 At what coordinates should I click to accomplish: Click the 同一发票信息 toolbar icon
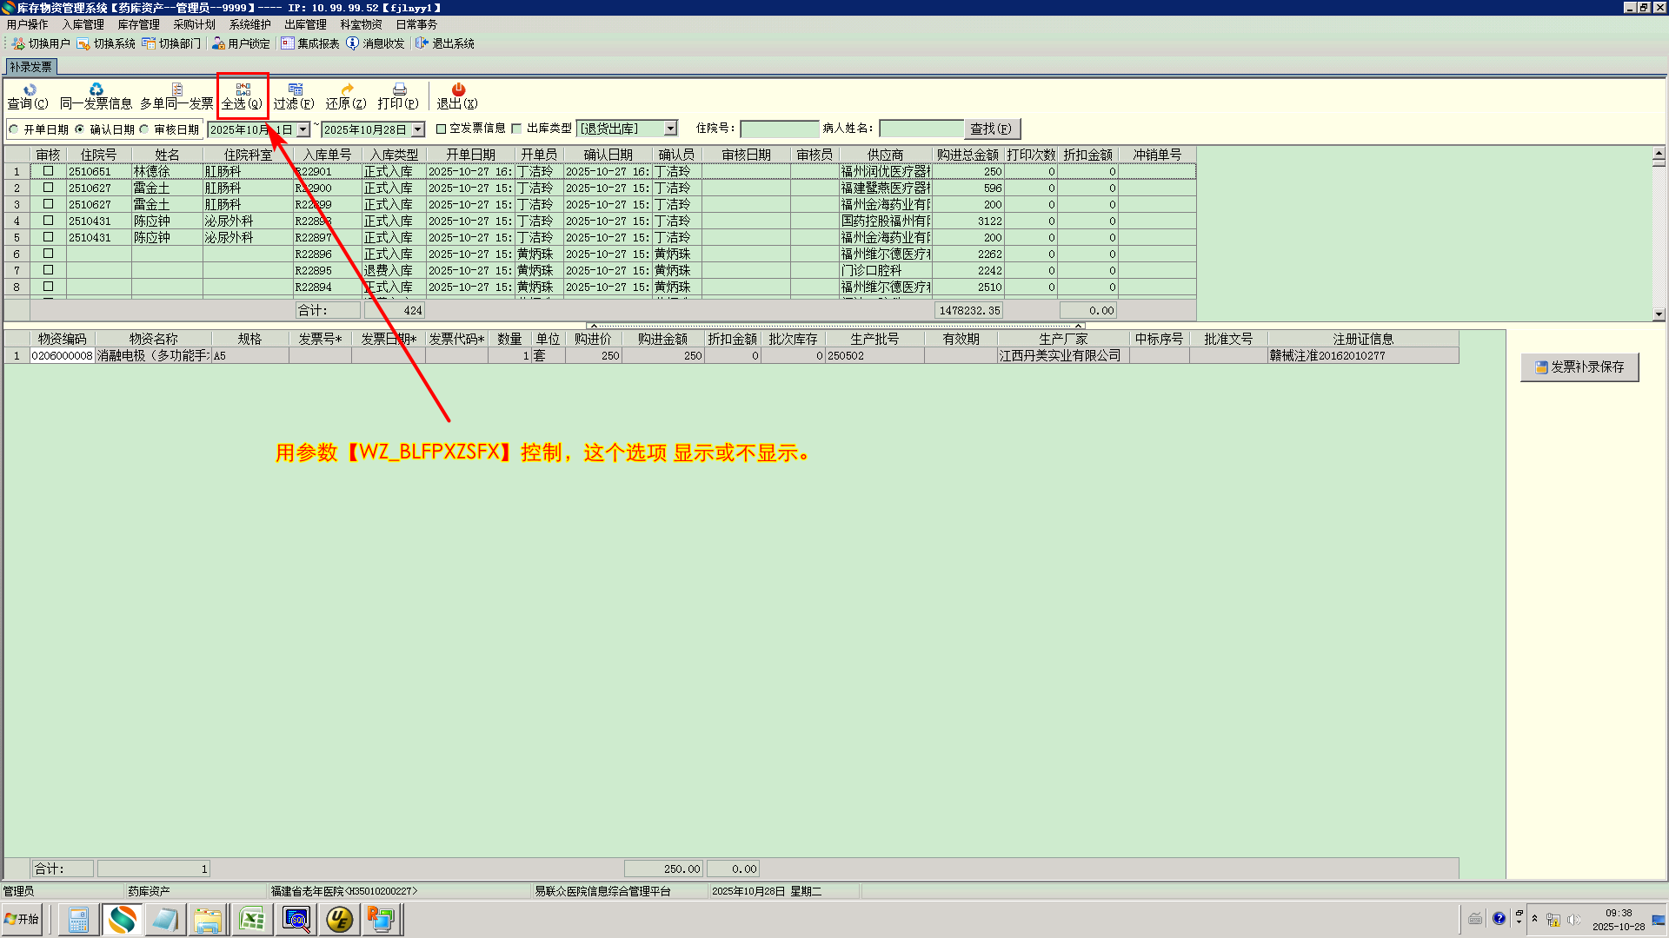click(x=96, y=90)
